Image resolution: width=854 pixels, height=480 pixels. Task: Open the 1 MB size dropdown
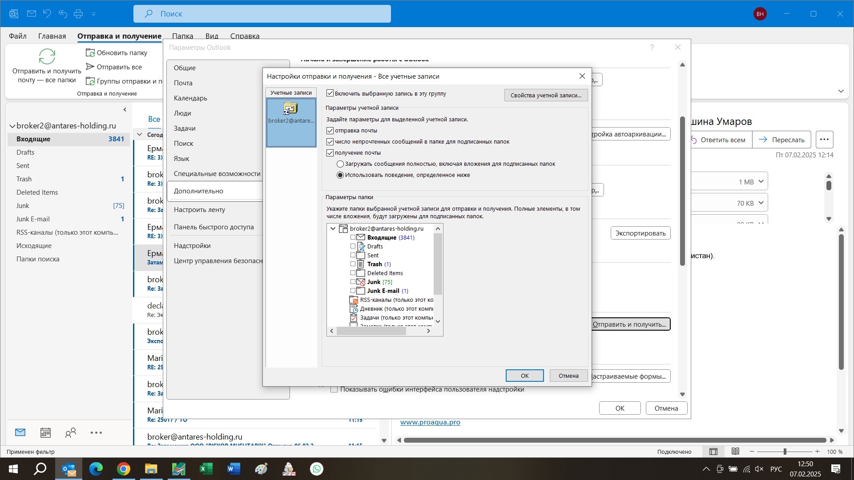(761, 181)
